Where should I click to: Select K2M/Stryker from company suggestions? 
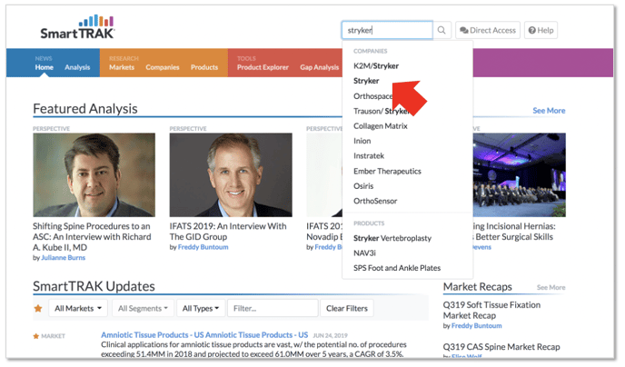[376, 65]
